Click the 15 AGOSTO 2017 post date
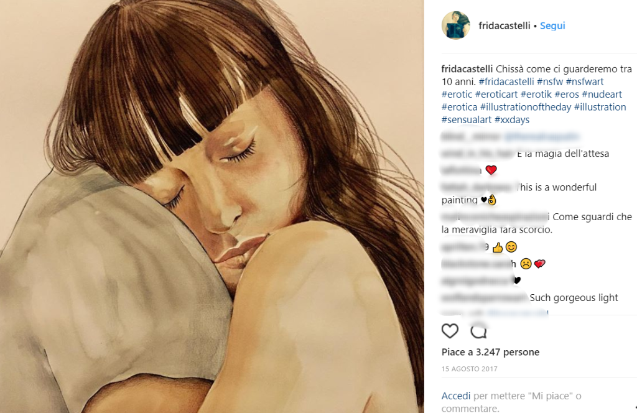Image resolution: width=637 pixels, height=413 pixels. 469,369
